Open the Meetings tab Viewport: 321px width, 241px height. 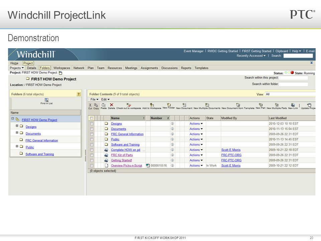click(131, 68)
